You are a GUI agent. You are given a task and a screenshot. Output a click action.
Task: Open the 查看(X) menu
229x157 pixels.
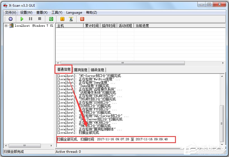tap(42, 13)
